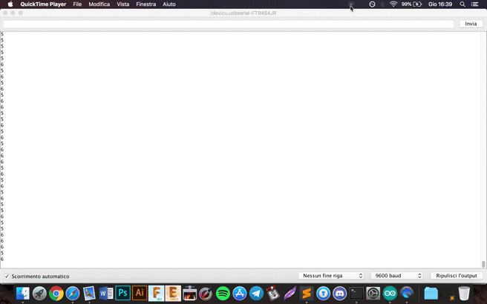The height and width of the screenshot is (304, 487).
Task: Open Discord from the dock
Action: click(340, 293)
